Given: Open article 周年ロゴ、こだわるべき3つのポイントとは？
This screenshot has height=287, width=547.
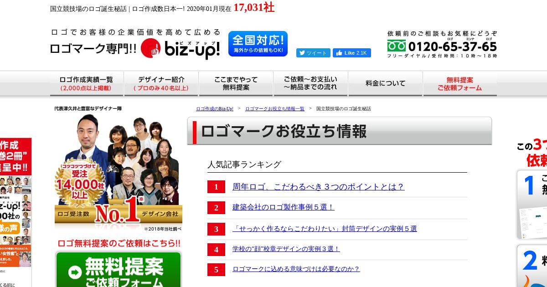Looking at the screenshot, I should click(319, 187).
